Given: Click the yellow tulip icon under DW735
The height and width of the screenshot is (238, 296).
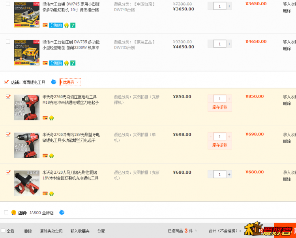Looking at the screenshot, I should pyautogui.click(x=66, y=63).
